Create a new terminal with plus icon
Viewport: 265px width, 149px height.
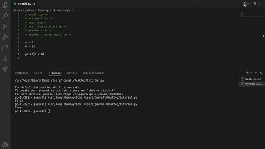pyautogui.click(x=247, y=73)
